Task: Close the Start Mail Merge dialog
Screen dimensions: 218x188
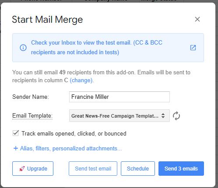Action: [197, 19]
